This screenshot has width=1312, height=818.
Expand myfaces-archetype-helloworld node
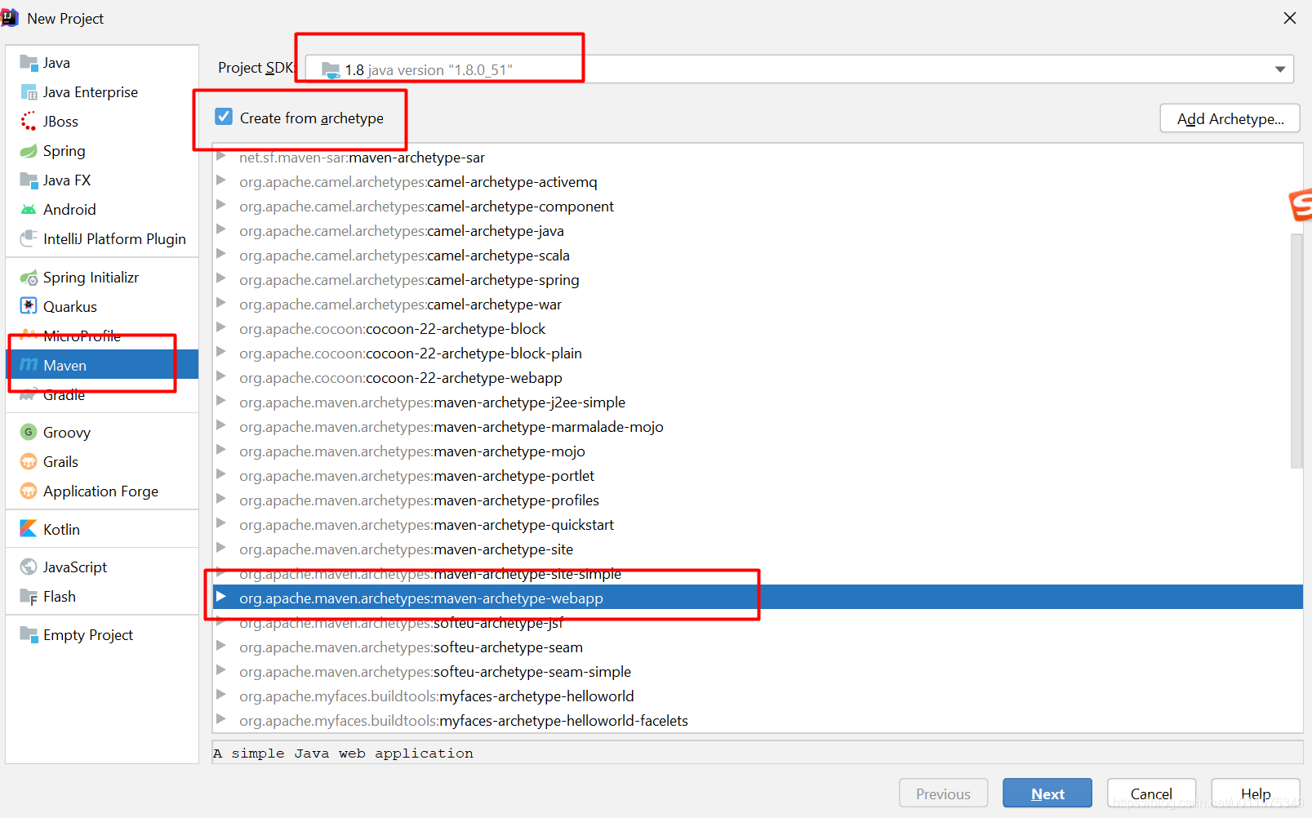(x=221, y=696)
